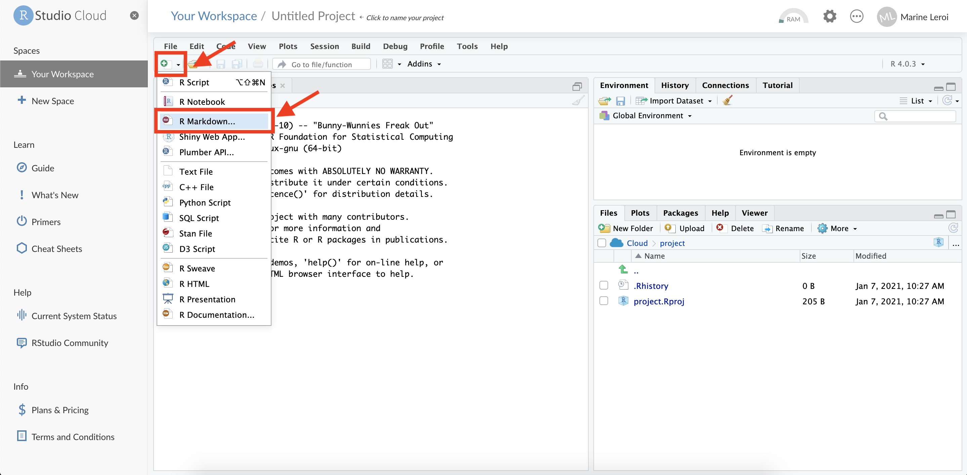
Task: Select R Markdown... from the menu
Action: pos(214,121)
